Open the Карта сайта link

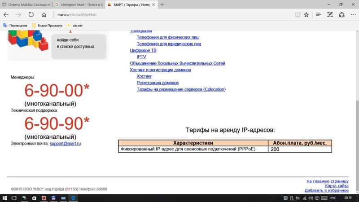point(337,186)
